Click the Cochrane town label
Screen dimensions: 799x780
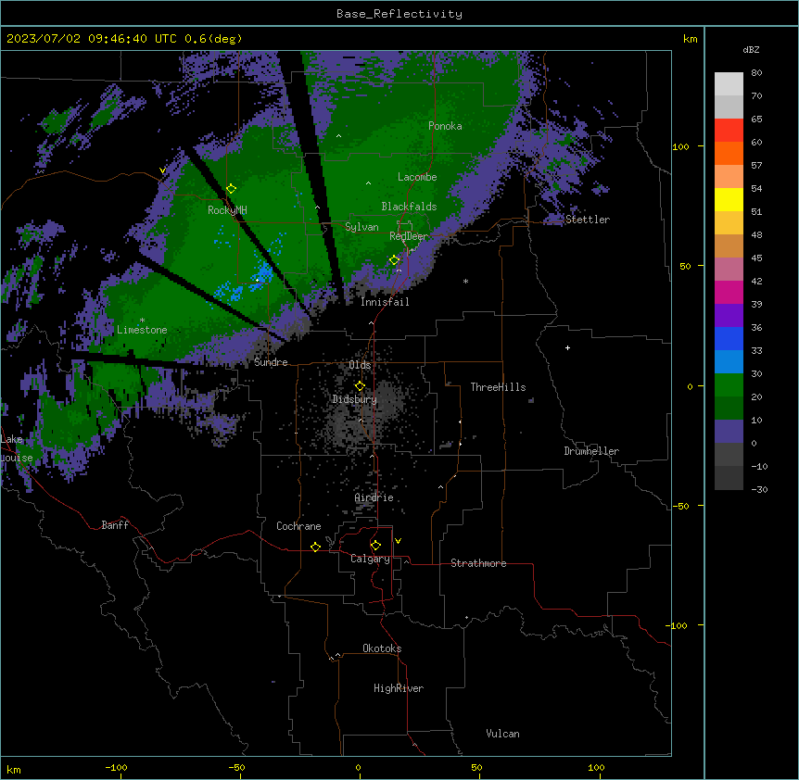click(298, 526)
